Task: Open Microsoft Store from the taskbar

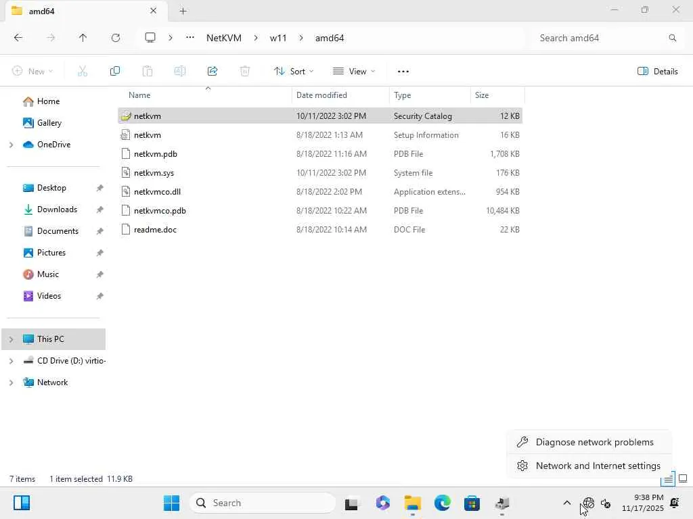Action: click(472, 503)
